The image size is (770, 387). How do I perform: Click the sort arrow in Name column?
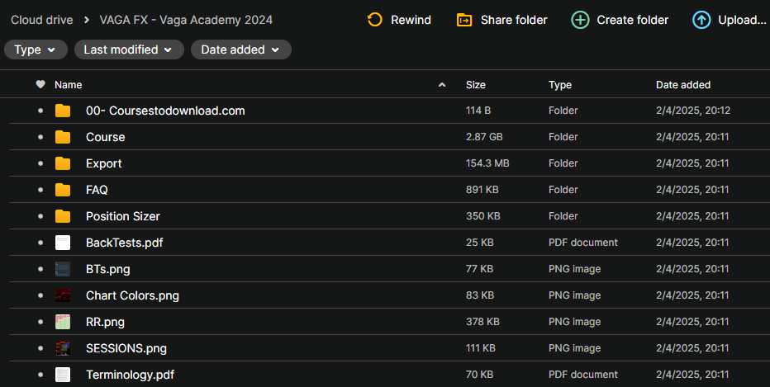(x=442, y=85)
